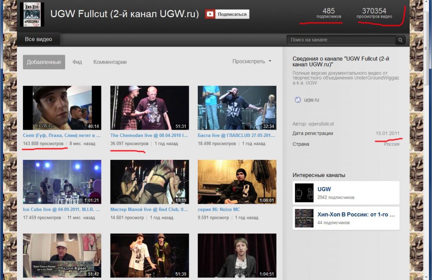Click the 2942 подписчиков text
Viewport: 432px width, 280px height.
tap(336, 198)
